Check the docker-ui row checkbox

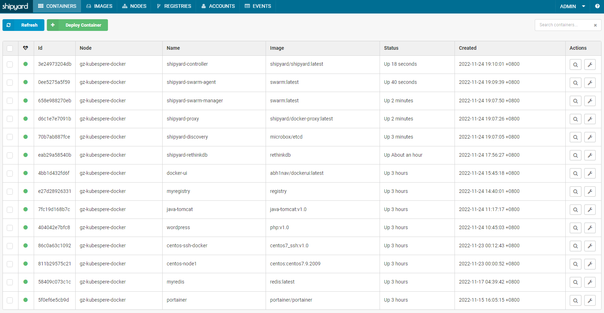point(10,173)
